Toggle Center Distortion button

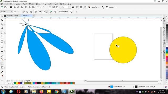[x=36, y=12]
